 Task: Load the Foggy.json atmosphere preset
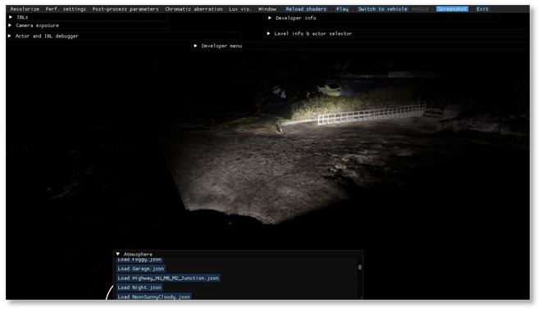point(139,260)
